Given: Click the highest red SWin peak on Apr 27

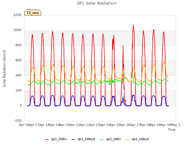Looking at the screenshot, I should coord(133,25).
